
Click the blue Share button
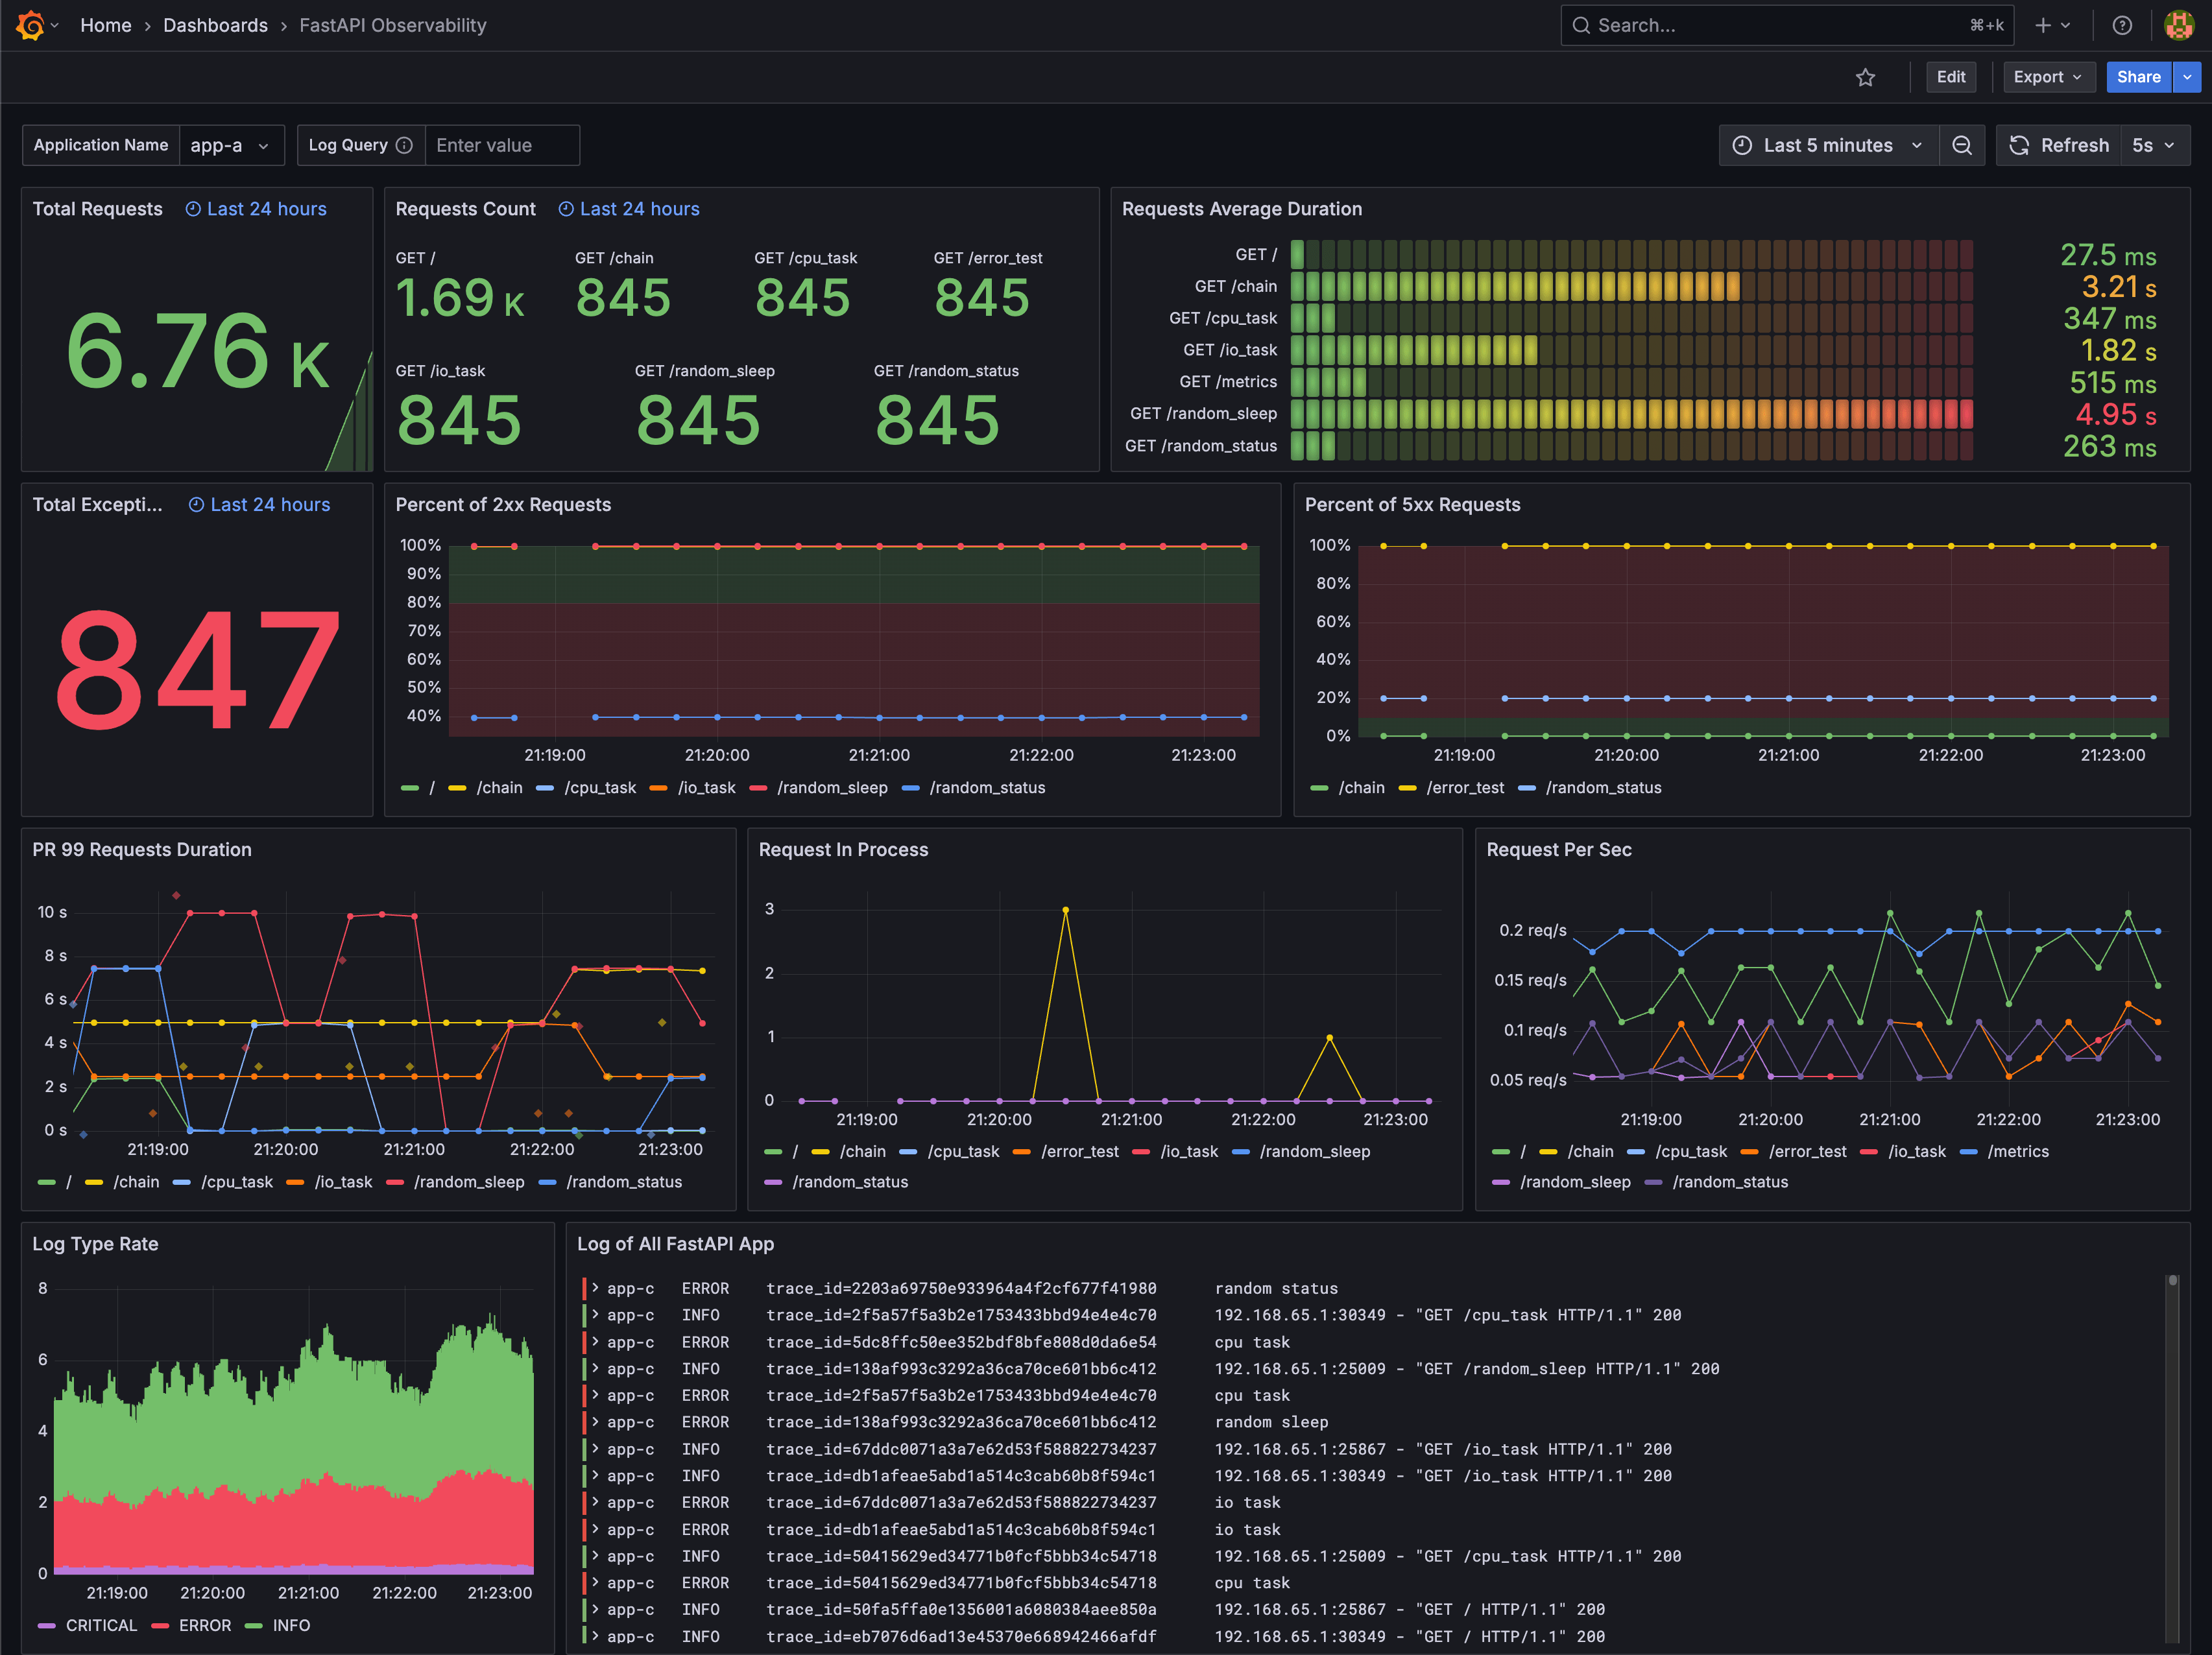click(2138, 77)
